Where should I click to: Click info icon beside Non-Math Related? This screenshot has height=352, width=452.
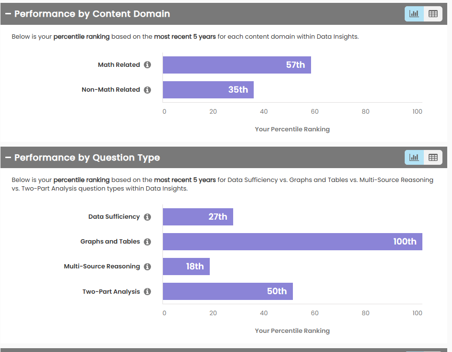147,90
